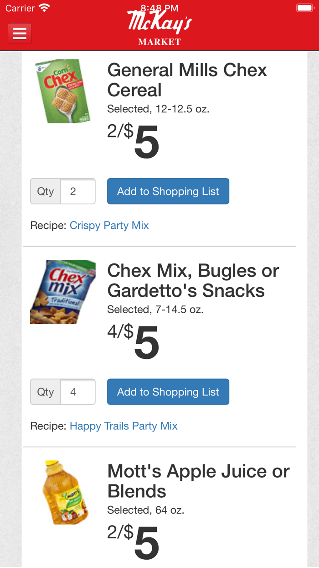Select the Mott's Apple Juice or Blends title
319x568 pixels.
pyautogui.click(x=198, y=481)
